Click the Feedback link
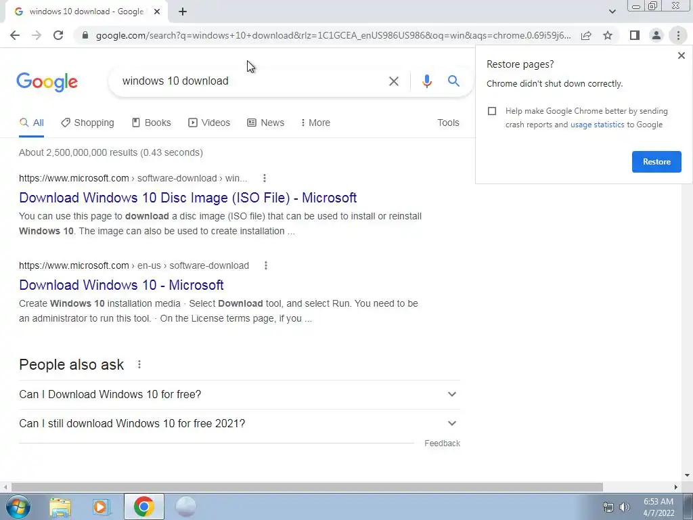 [x=442, y=443]
